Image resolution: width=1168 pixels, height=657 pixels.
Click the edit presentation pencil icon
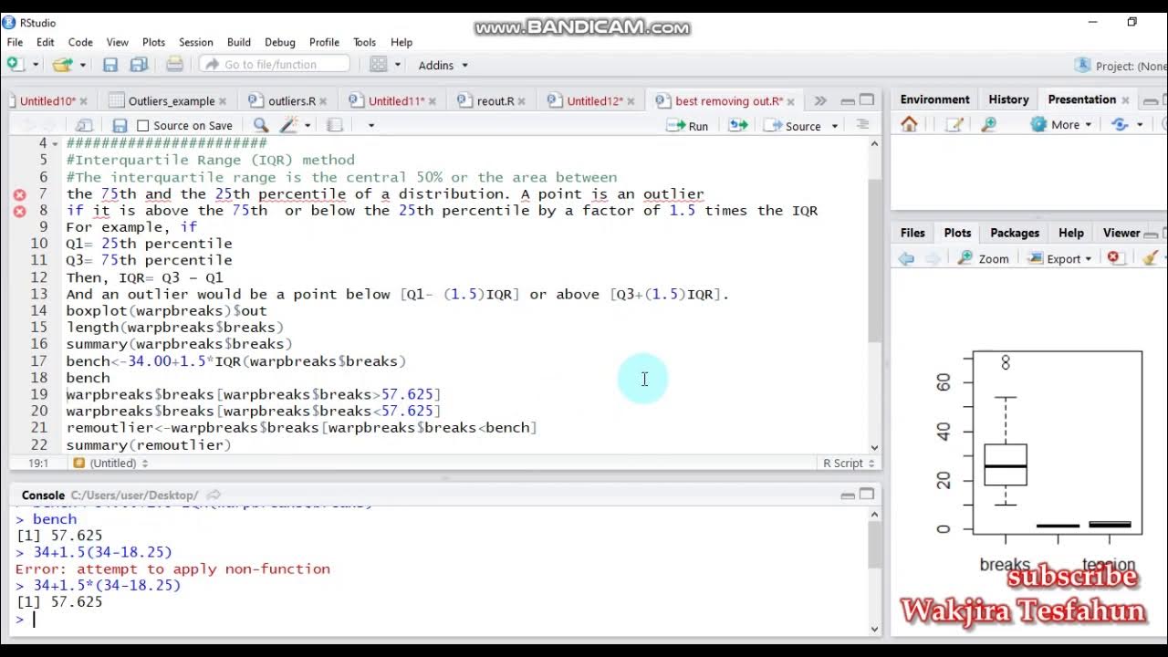(x=954, y=125)
